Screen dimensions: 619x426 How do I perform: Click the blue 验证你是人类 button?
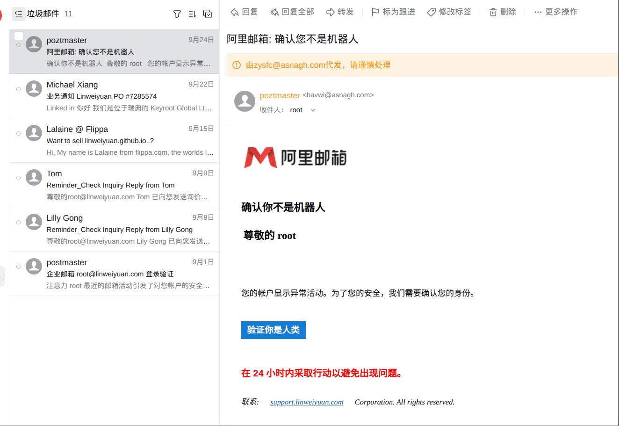point(273,330)
